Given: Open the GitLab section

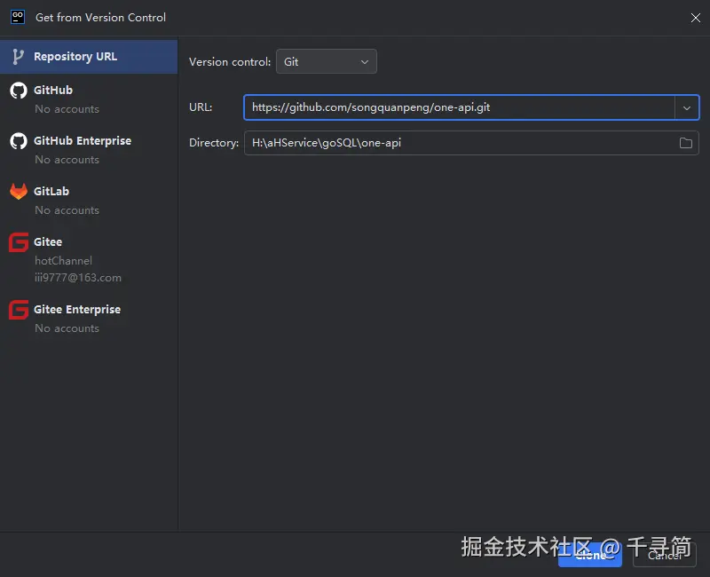Looking at the screenshot, I should [89, 201].
